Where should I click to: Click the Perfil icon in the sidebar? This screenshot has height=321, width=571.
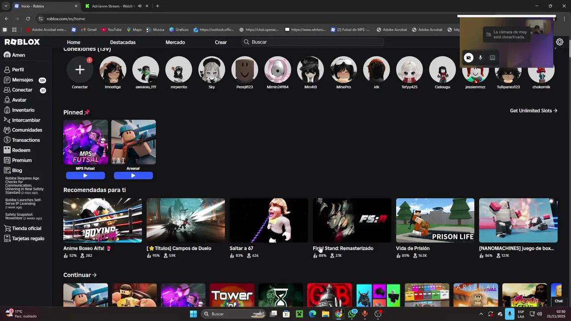pos(7,70)
